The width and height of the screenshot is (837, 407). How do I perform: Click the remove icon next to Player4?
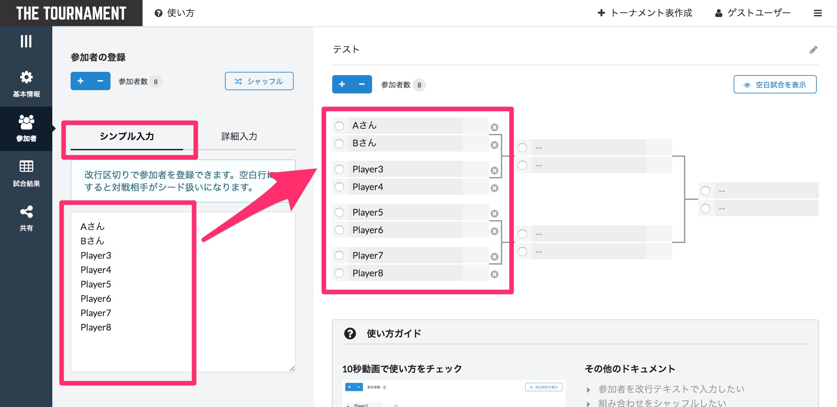[x=494, y=188]
